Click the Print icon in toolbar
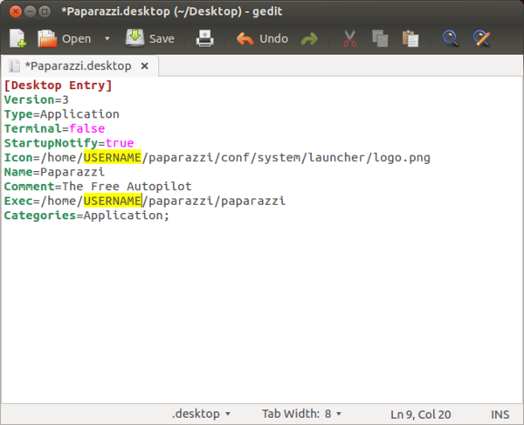524x425 pixels. coord(204,38)
